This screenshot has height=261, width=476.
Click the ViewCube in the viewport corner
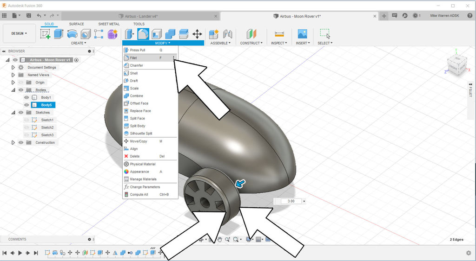click(457, 65)
